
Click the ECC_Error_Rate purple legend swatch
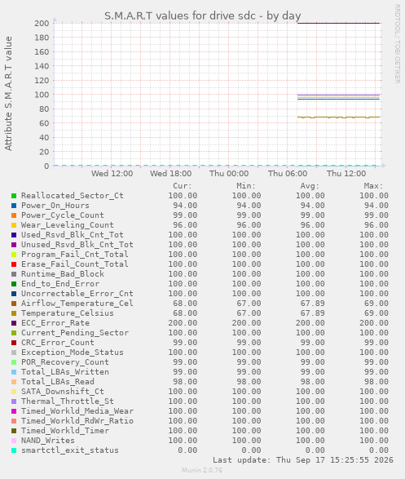pyautogui.click(x=14, y=323)
